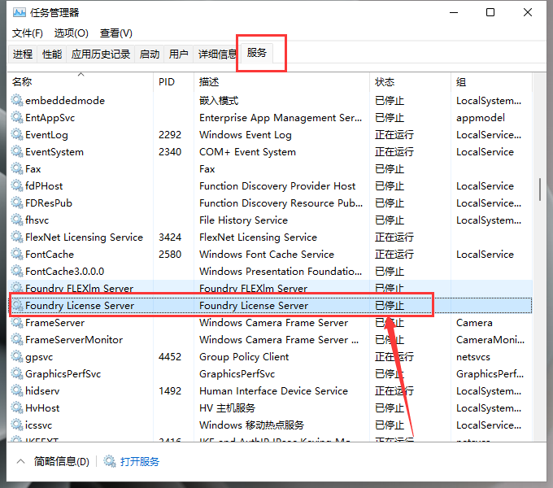Sort services by 名称 column header

(x=81, y=82)
